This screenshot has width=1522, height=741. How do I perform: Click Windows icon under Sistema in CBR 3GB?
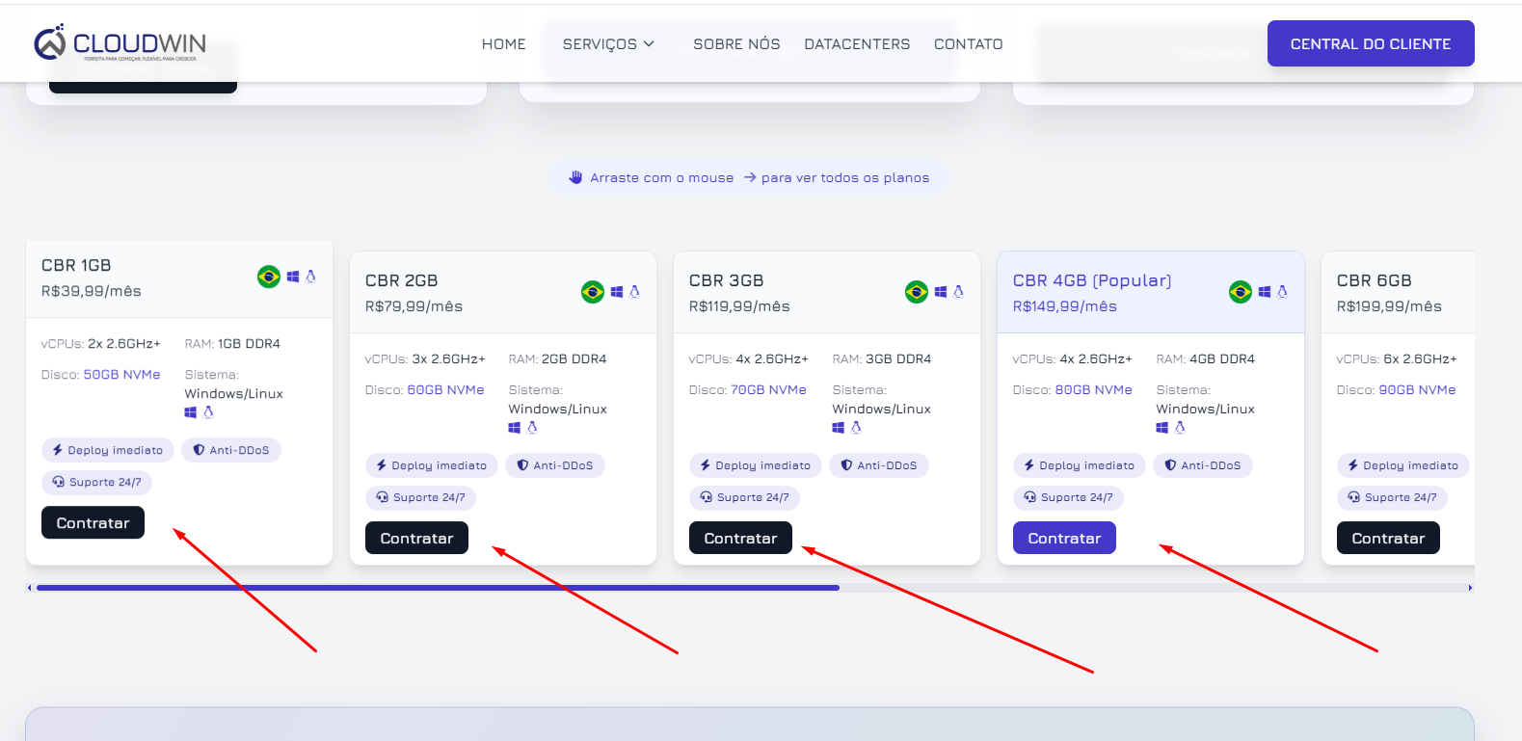[x=839, y=428]
